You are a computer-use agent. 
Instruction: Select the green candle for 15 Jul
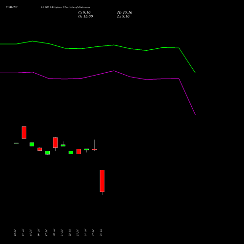(32, 144)
